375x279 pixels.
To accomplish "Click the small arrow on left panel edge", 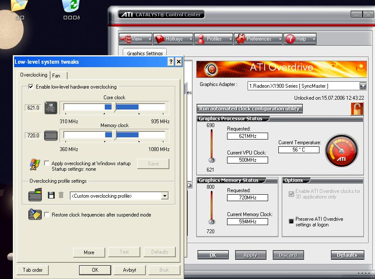I will [x=189, y=185].
